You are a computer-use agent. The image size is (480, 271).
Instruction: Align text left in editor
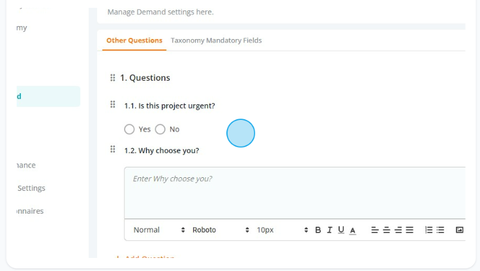tap(375, 230)
